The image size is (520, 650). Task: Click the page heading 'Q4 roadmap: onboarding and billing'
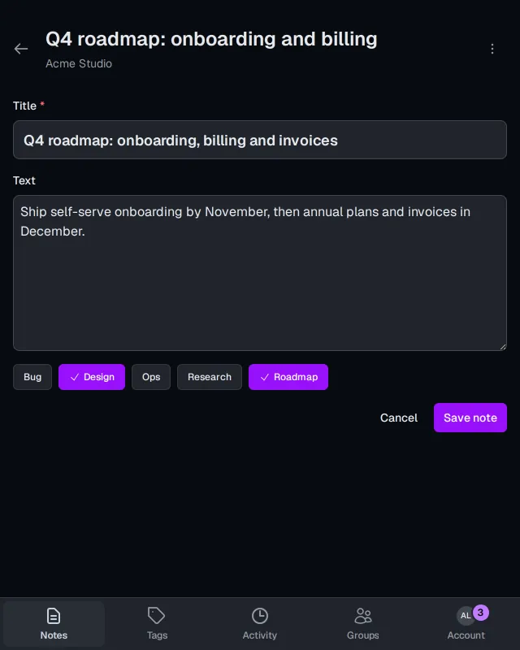pos(211,39)
